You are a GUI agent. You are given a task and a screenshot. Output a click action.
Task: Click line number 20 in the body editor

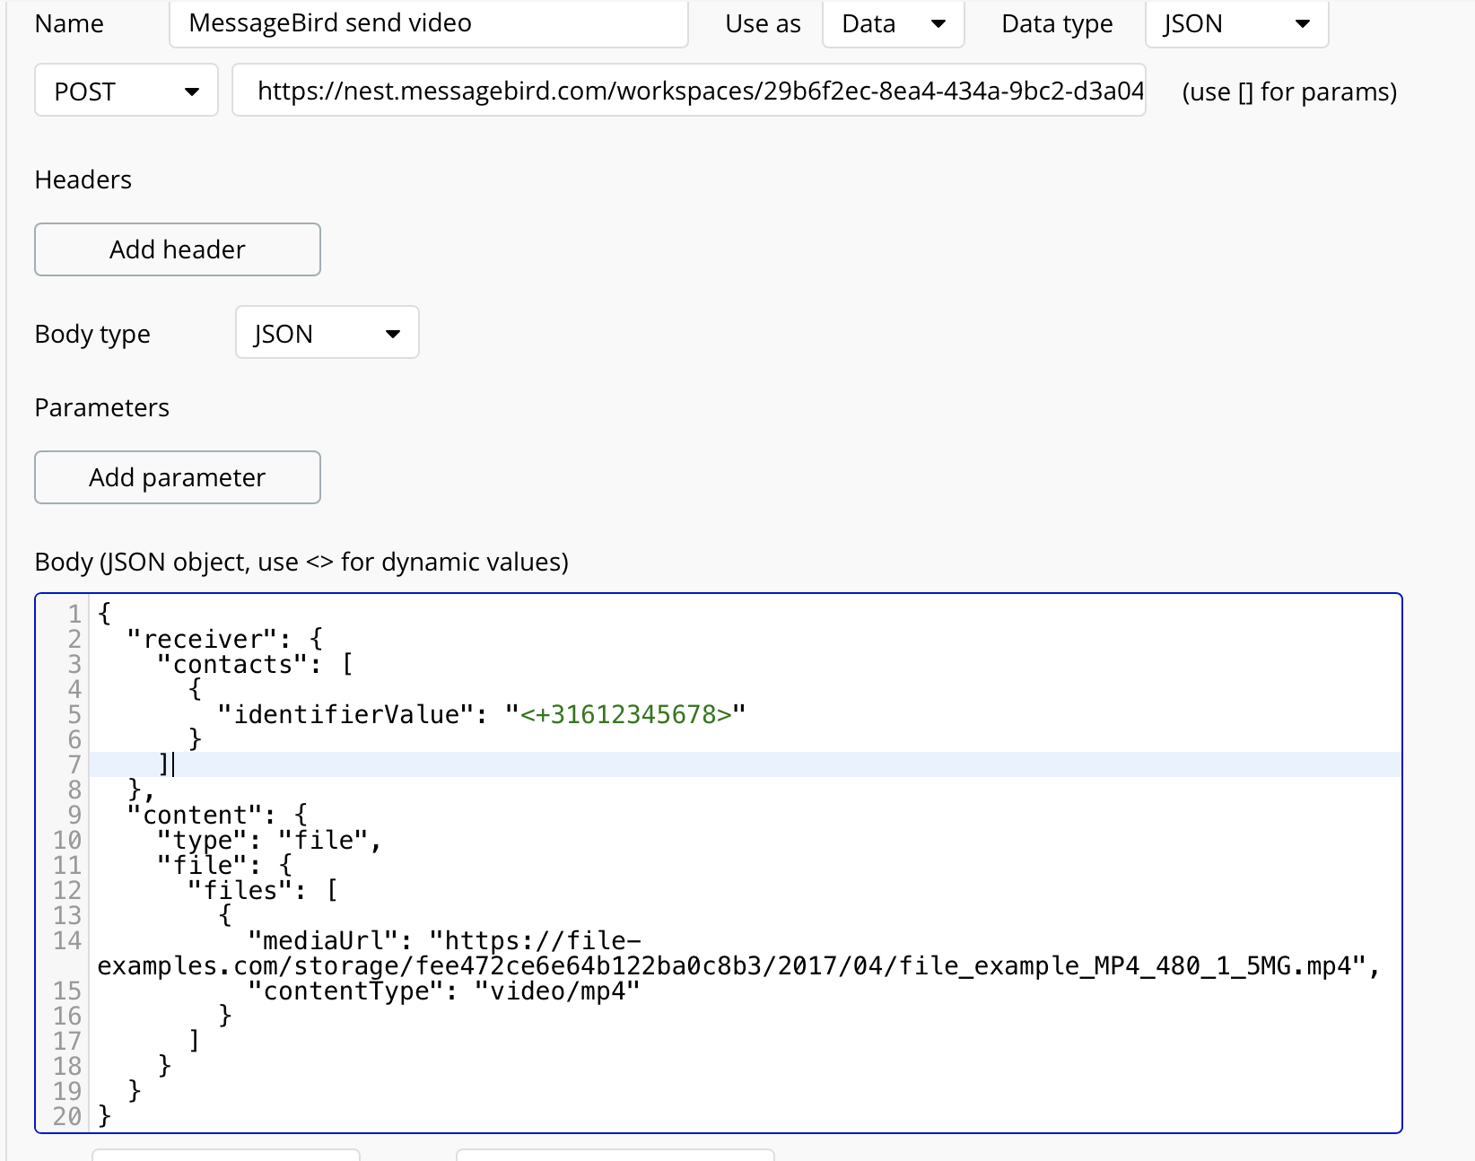[x=66, y=1116]
